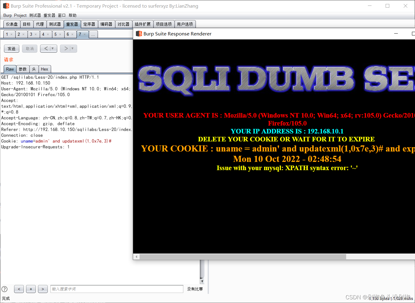Switch to the 测试器 main tab

pos(55,24)
